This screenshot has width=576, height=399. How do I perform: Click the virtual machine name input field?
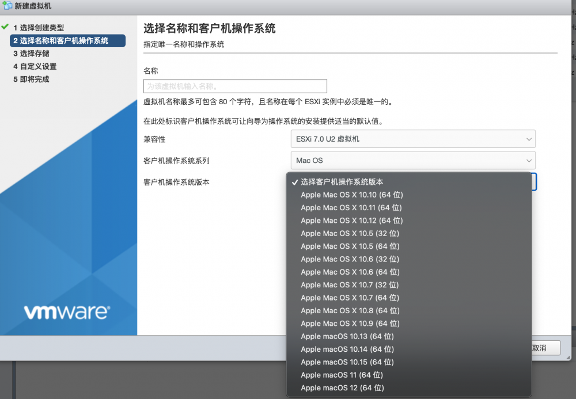[235, 86]
